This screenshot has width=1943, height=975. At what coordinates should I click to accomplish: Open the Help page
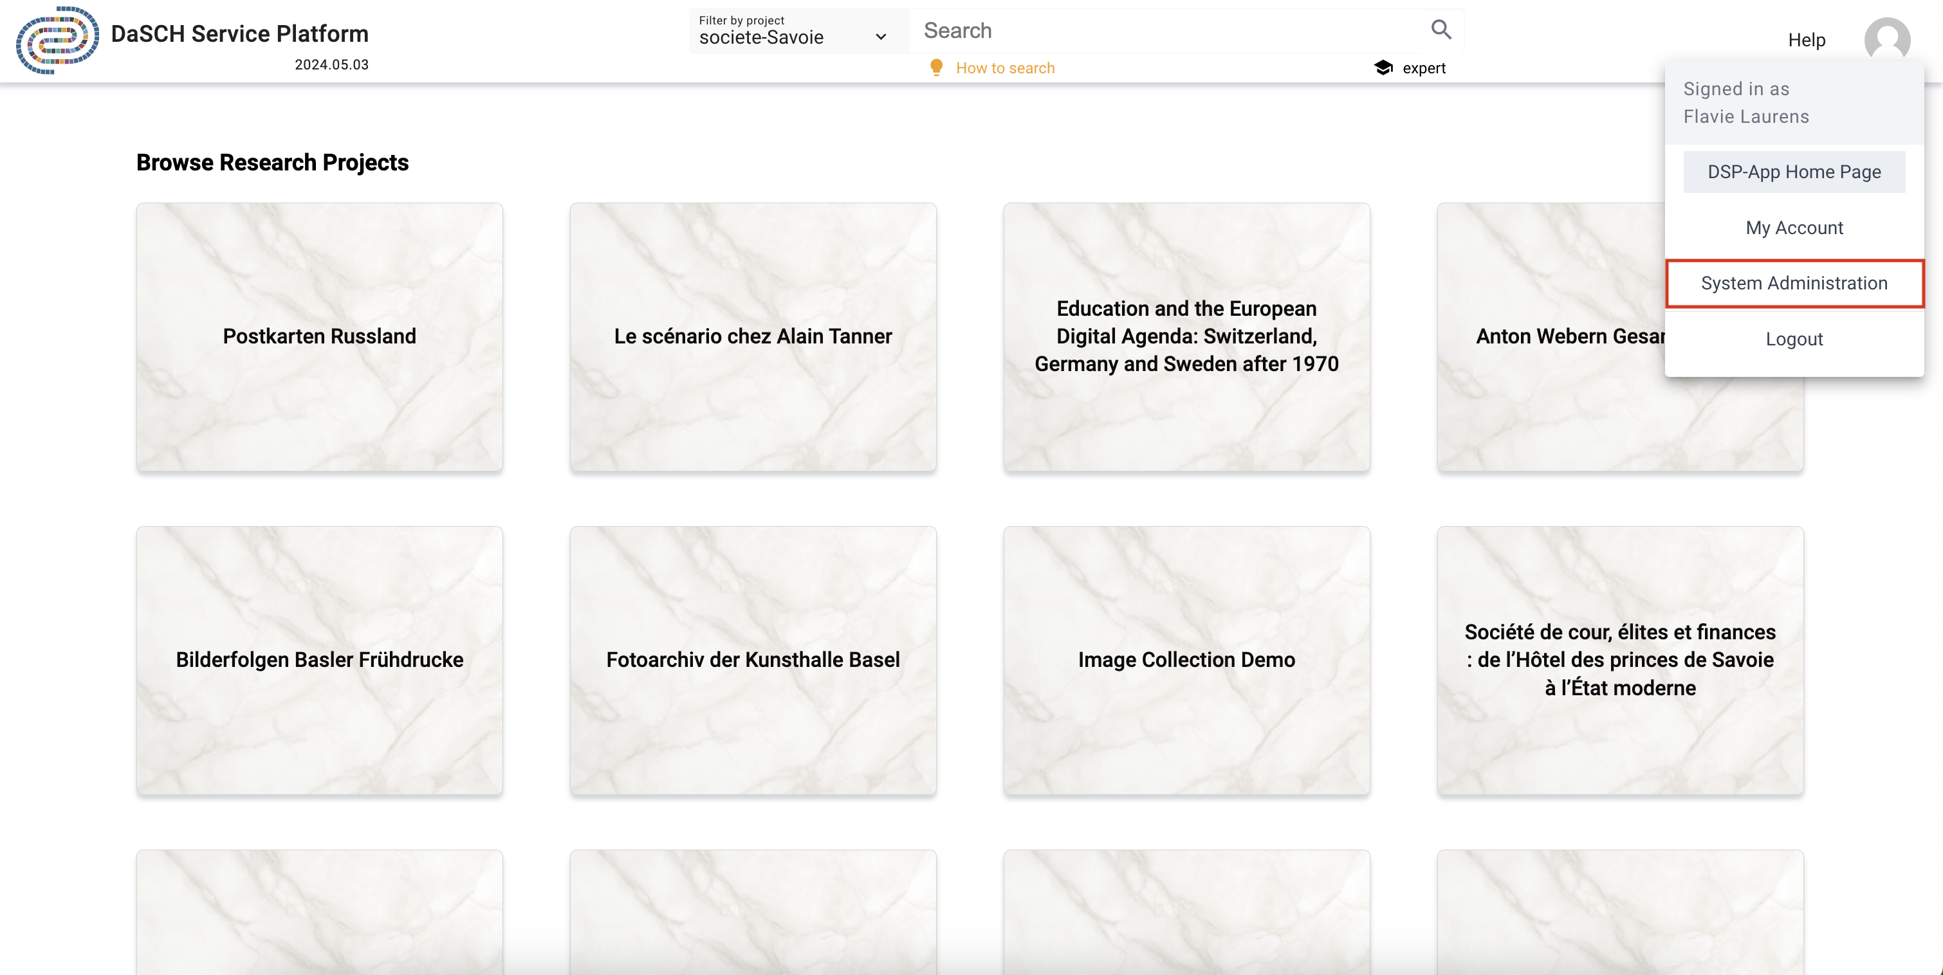coord(1806,40)
